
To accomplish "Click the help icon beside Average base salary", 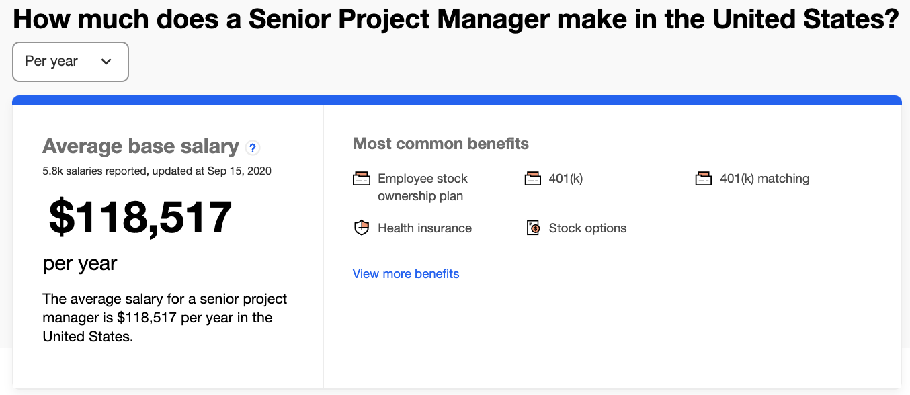I will [x=253, y=148].
